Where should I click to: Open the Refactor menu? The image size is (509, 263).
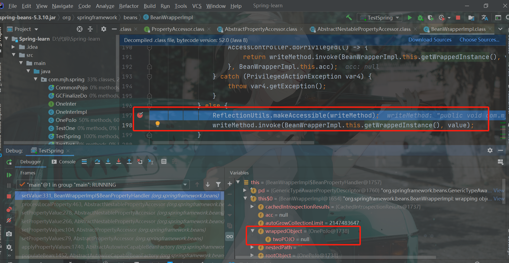point(129,6)
